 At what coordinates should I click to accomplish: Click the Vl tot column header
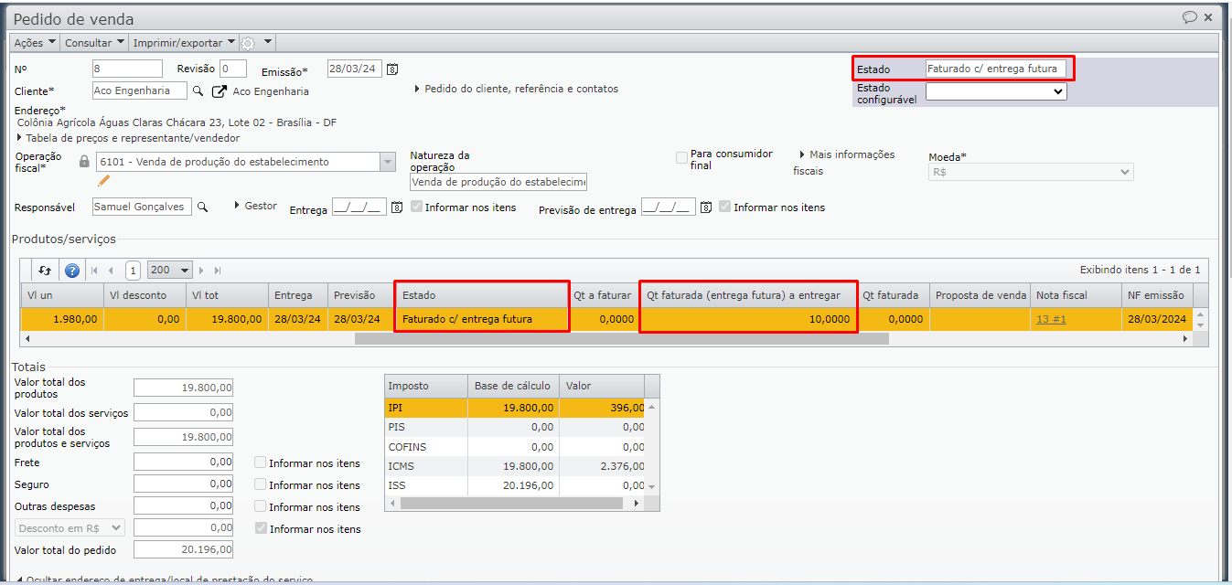(x=226, y=295)
